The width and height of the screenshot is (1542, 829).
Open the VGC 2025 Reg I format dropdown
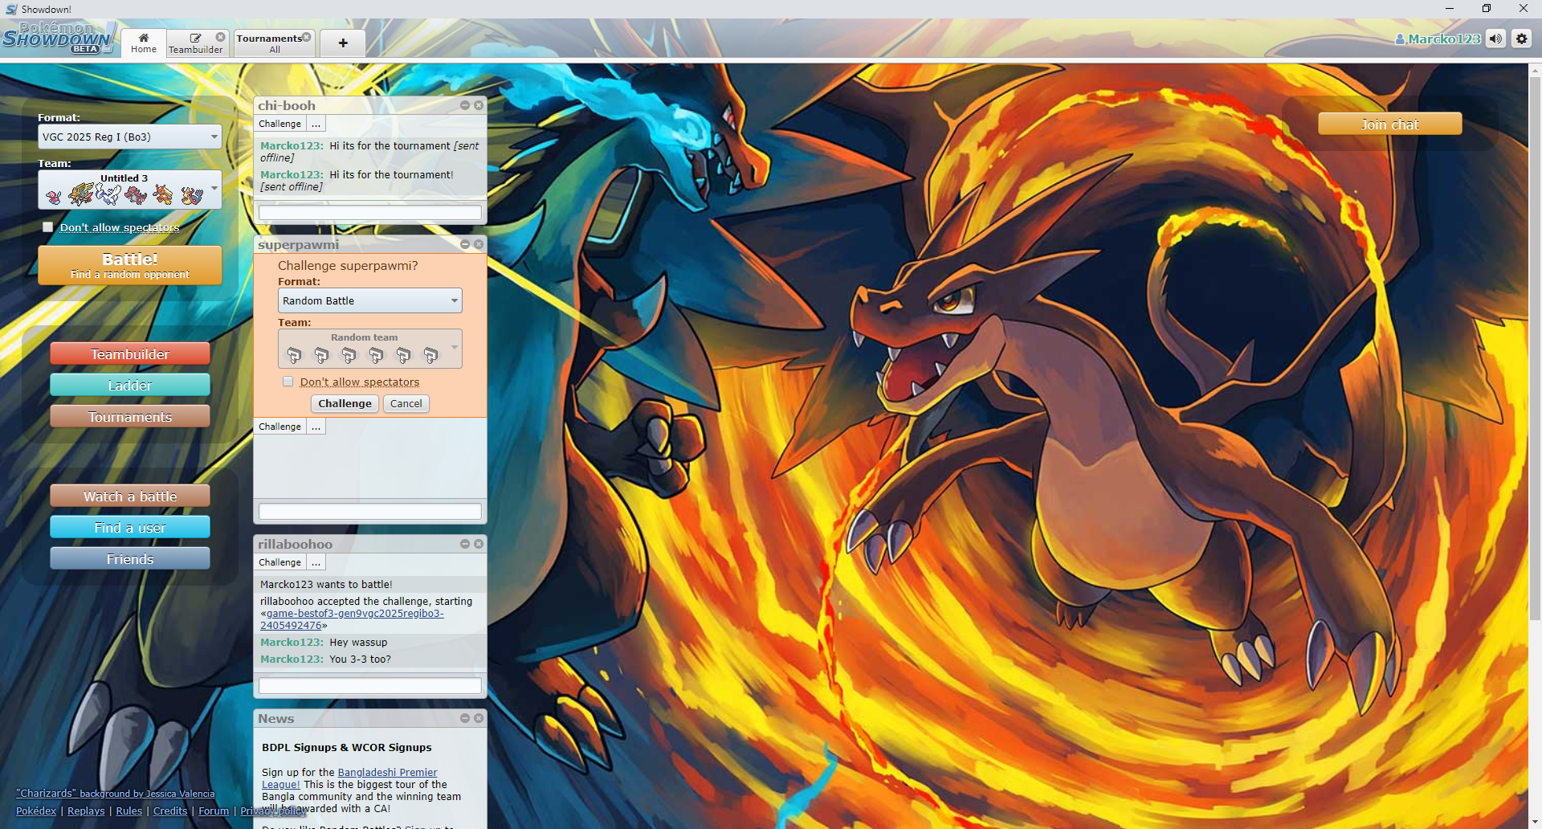[x=130, y=137]
